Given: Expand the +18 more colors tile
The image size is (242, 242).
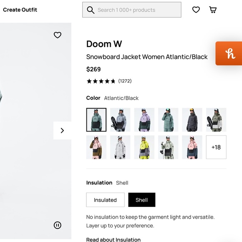Looking at the screenshot, I should (216, 147).
